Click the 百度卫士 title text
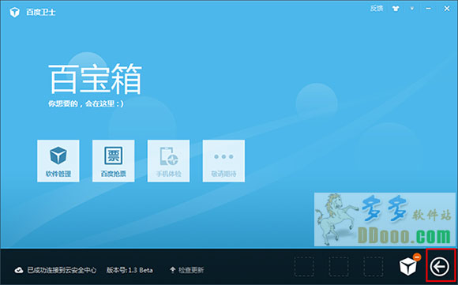 click(x=40, y=13)
